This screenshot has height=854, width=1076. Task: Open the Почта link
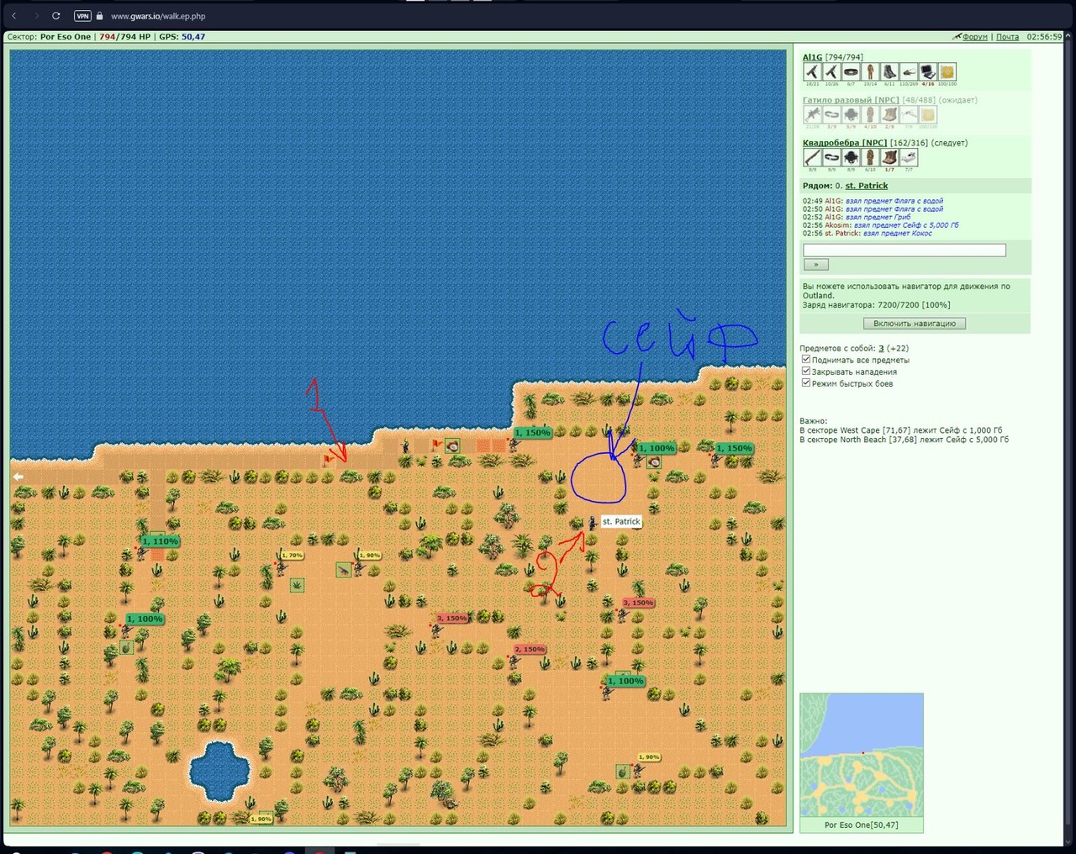point(1007,37)
